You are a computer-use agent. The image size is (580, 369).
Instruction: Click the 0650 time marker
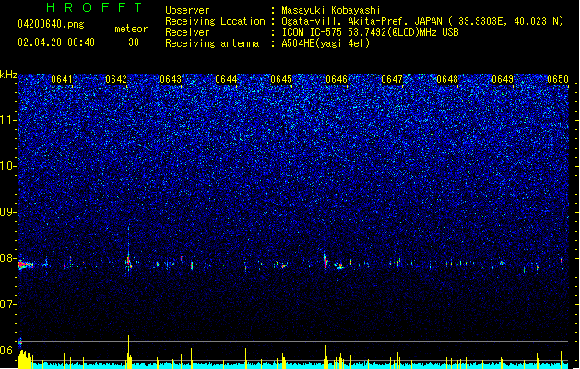pos(558,79)
